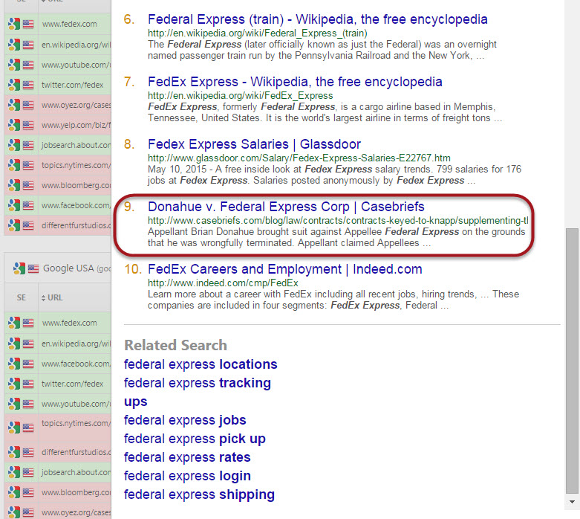
Task: Click the Google icon in upper table's www.youtube.com row
Action: point(14,65)
